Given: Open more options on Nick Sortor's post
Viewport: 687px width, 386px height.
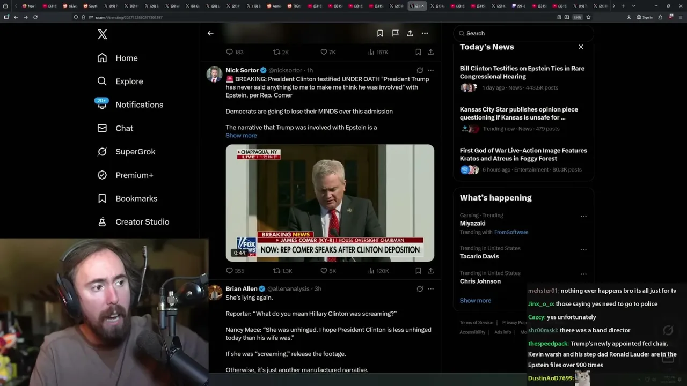Looking at the screenshot, I should pos(430,70).
